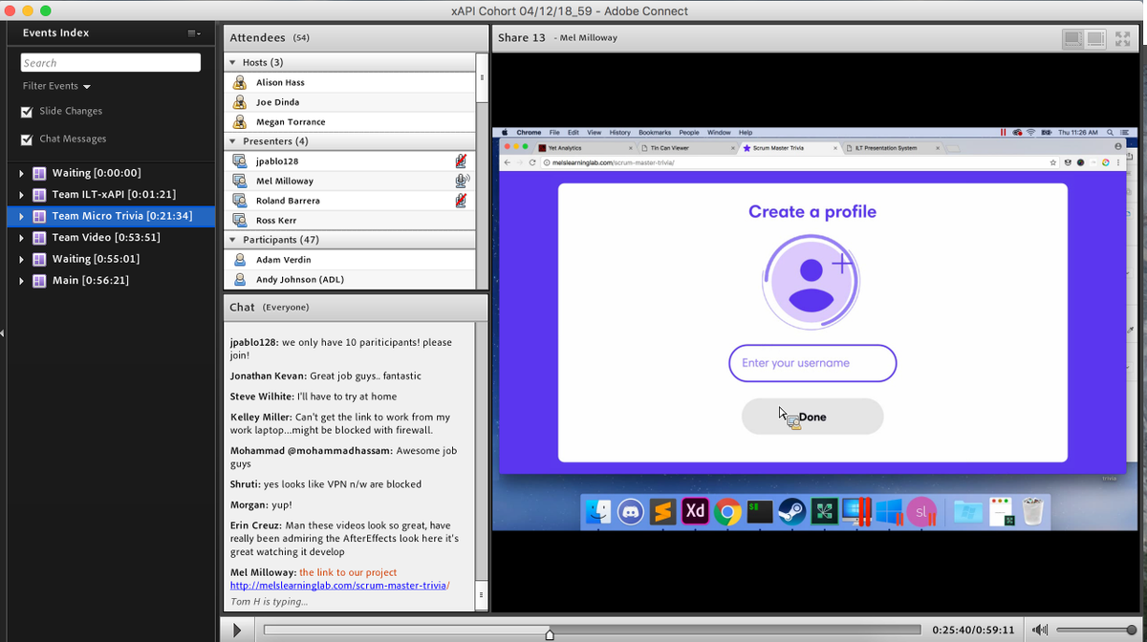Open the Filter Events dropdown
Screen dimensions: 1147x642
56,86
